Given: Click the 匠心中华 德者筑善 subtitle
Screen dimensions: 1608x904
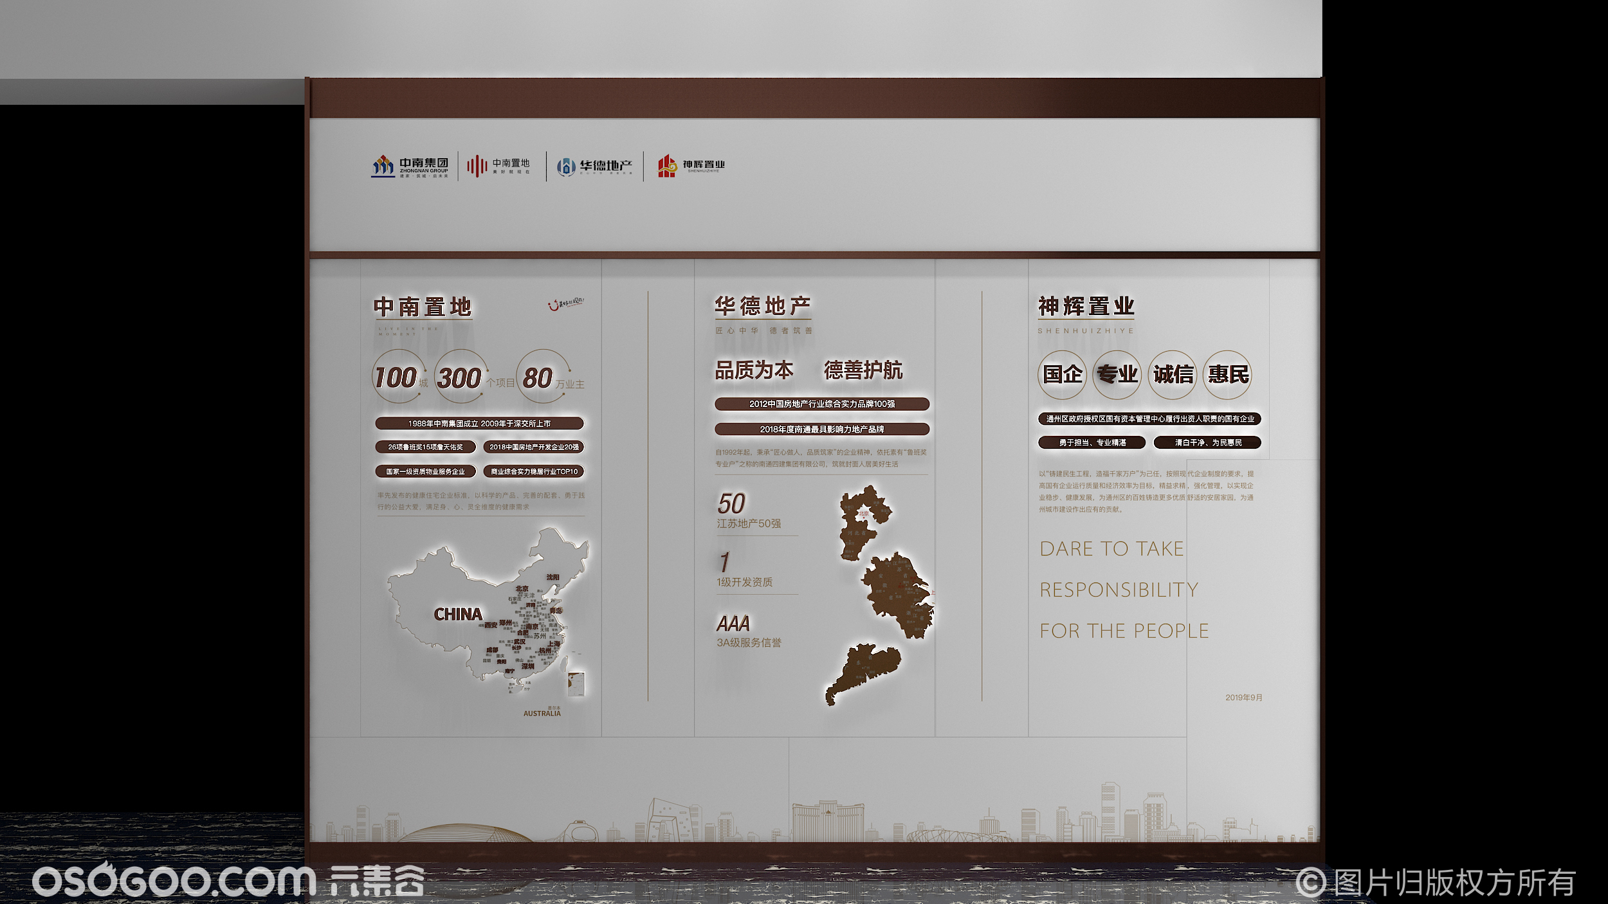Looking at the screenshot, I should [763, 330].
